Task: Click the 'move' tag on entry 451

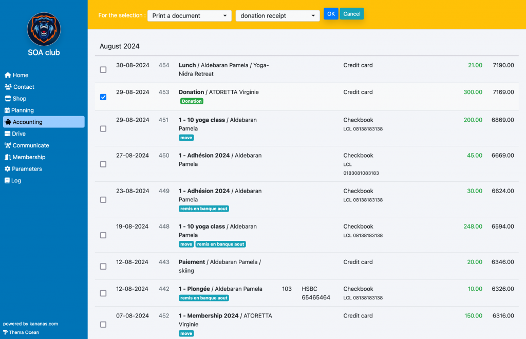Action: (186, 138)
